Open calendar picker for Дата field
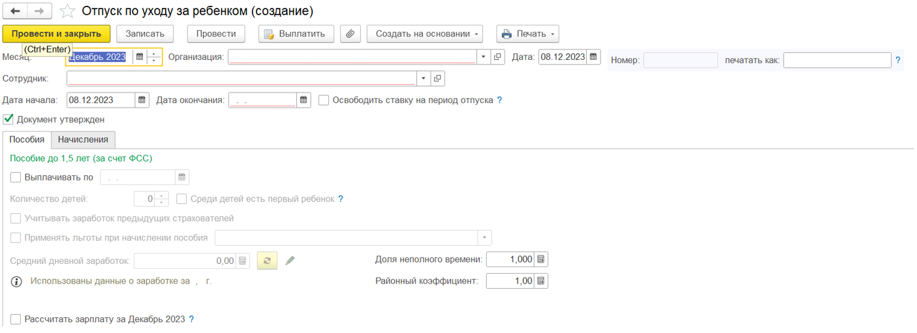The width and height of the screenshot is (917, 333). point(593,57)
